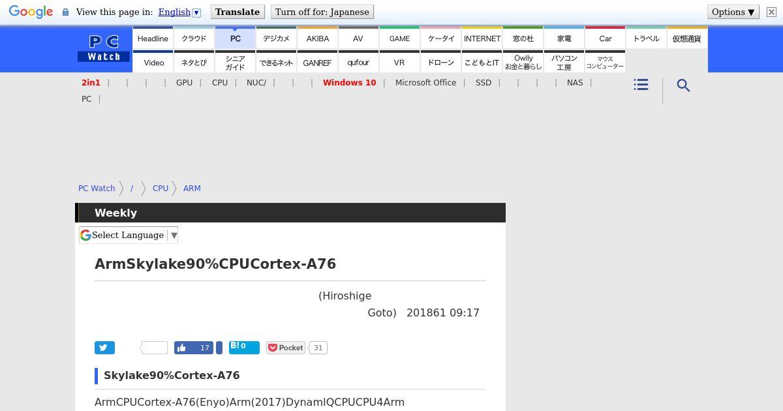Open the VR tab
The height and width of the screenshot is (411, 783).
pyautogui.click(x=399, y=62)
